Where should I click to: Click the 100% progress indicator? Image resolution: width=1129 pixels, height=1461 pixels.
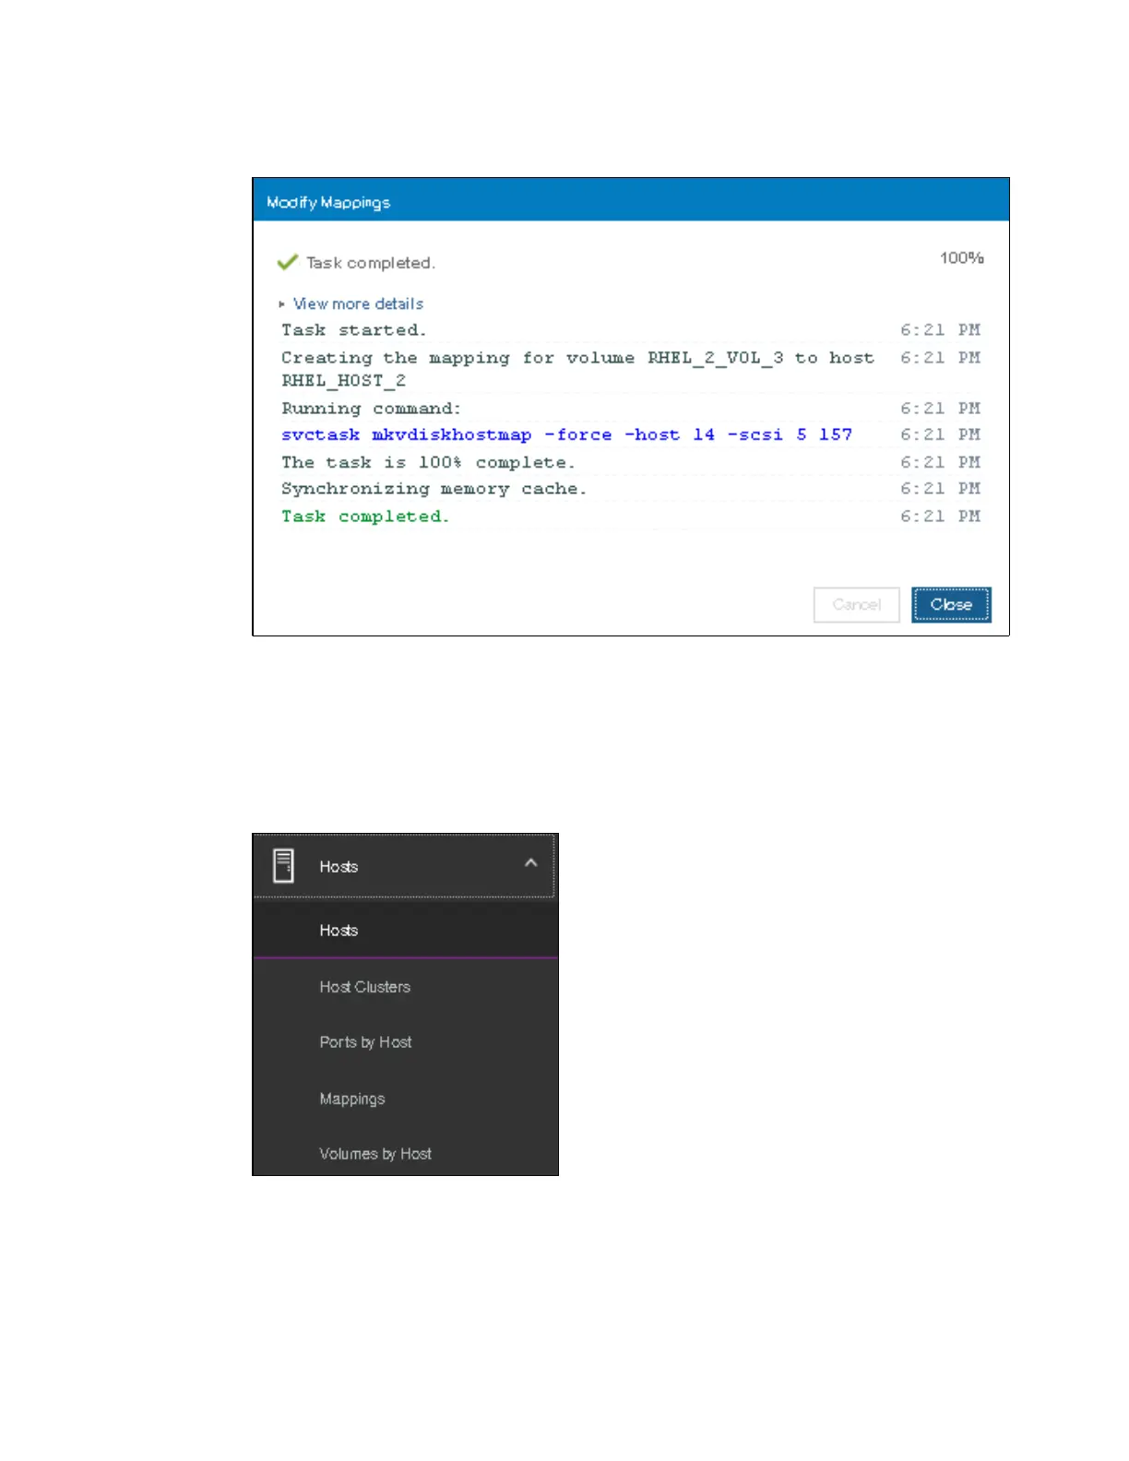(x=962, y=258)
